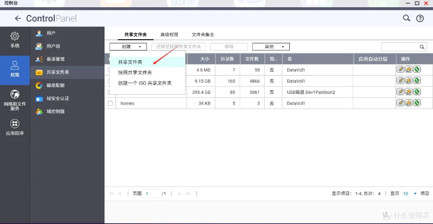Choose 快照共享文件夹 from the 创建 menu
This screenshot has width=433, height=224.
tap(148, 73)
